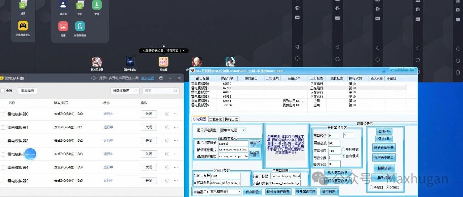Screen dimensions: 463x197
Task: Open the 进入设置 link
Action: coord(147,78)
